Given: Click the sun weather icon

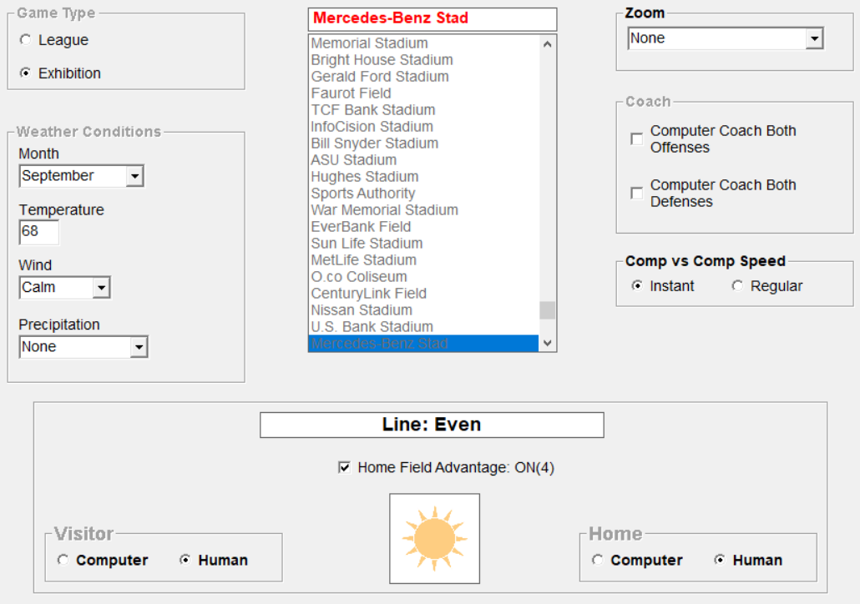Looking at the screenshot, I should click(434, 538).
